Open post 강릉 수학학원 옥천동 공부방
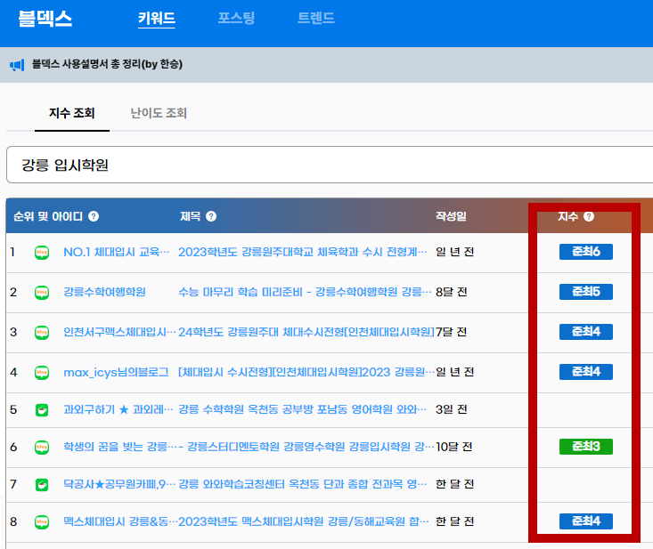This screenshot has height=549, width=653. point(303,409)
